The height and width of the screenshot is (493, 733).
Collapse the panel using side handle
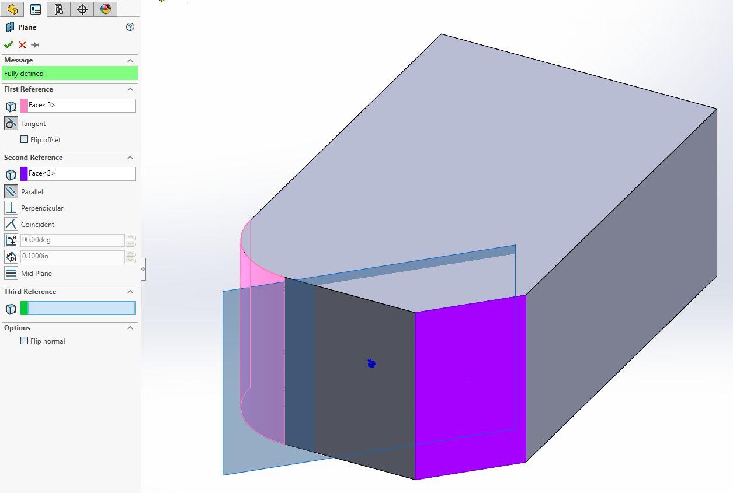[x=143, y=269]
